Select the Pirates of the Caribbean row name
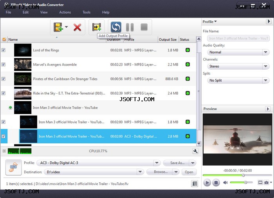 pyautogui.click(x=65, y=79)
